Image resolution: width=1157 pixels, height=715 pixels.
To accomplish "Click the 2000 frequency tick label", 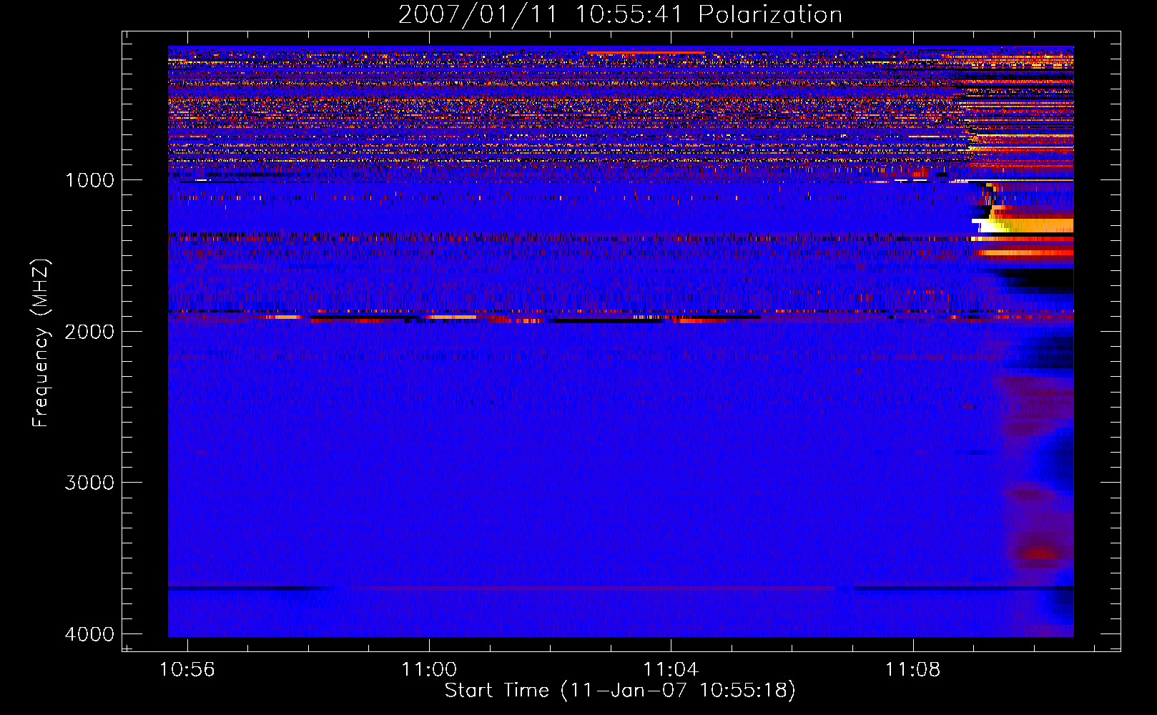I will point(89,332).
